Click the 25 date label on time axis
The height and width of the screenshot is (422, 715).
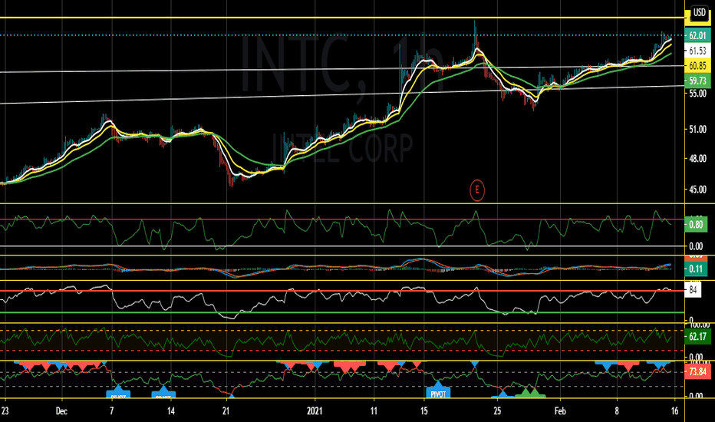click(x=497, y=411)
